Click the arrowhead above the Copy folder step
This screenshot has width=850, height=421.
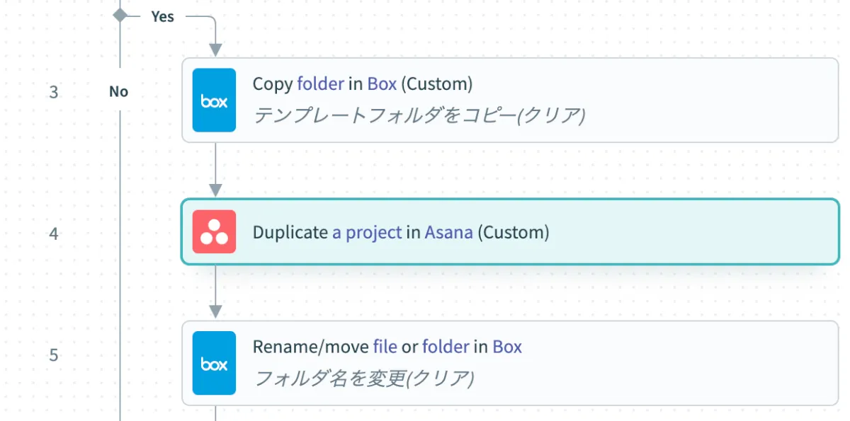pos(215,50)
